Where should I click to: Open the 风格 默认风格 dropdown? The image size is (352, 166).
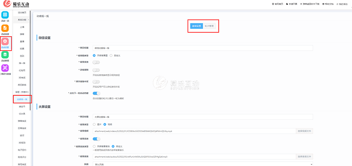[203, 164]
